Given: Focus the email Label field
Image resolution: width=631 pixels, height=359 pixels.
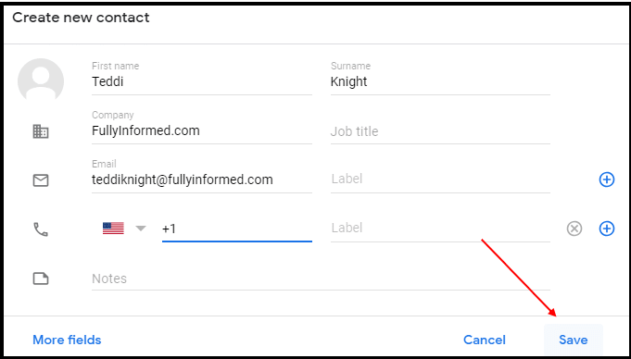Looking at the screenshot, I should pos(440,179).
